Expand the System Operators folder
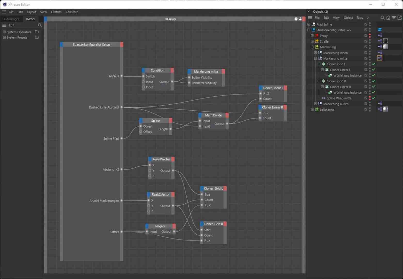 (x=4, y=32)
